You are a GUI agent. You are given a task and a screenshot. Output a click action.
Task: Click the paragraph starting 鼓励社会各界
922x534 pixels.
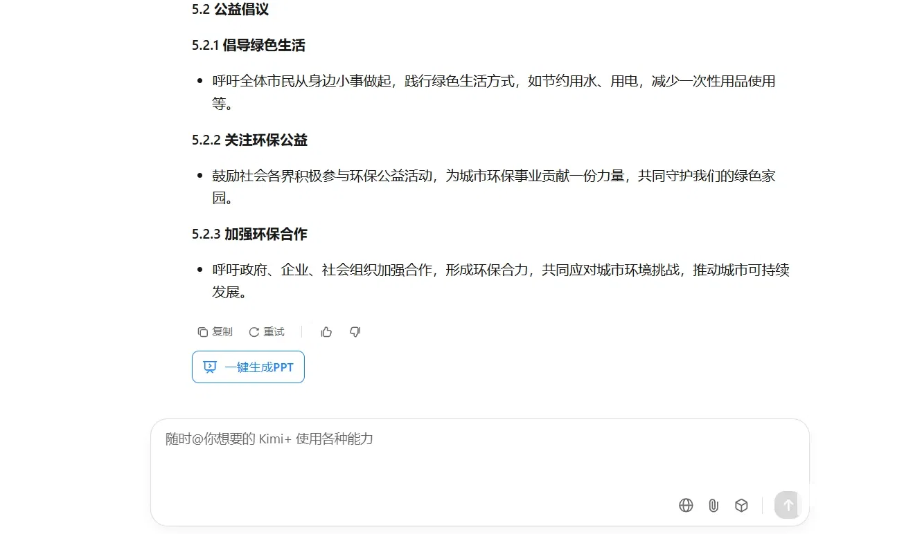click(x=494, y=187)
